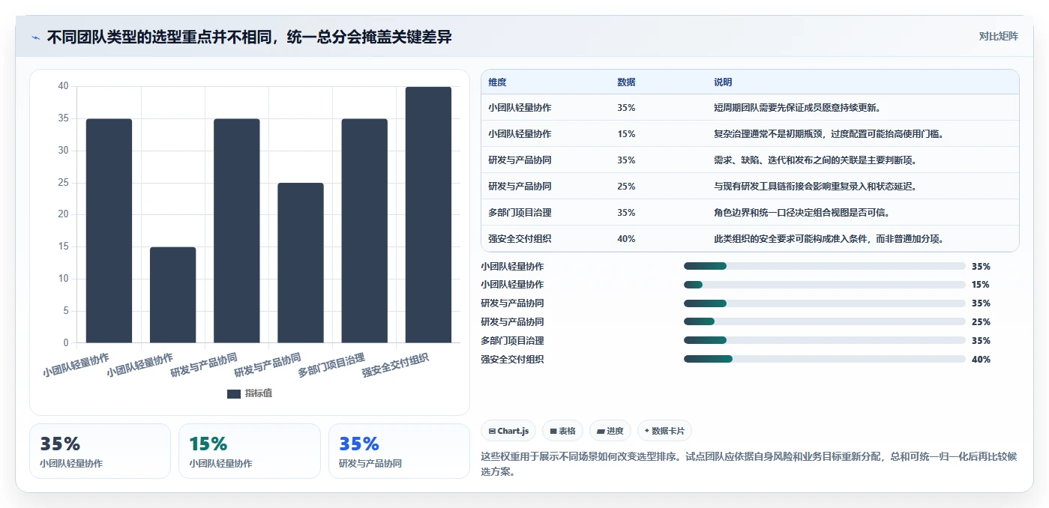Open the green 15% 小团队轻量协作 data card
1049x508 pixels.
pos(250,451)
